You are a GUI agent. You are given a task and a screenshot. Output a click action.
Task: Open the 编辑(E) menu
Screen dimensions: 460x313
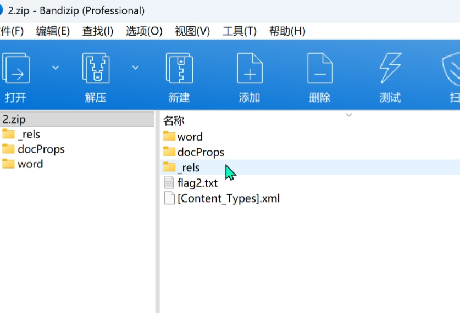(x=53, y=31)
